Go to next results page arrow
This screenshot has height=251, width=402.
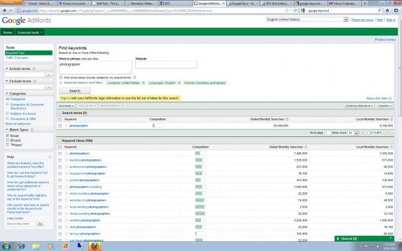click(384, 133)
